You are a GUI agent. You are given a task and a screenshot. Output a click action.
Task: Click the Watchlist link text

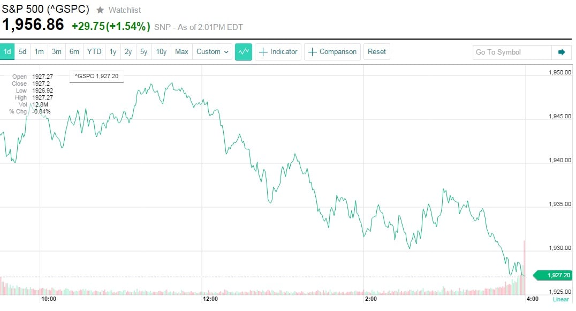[x=125, y=10]
